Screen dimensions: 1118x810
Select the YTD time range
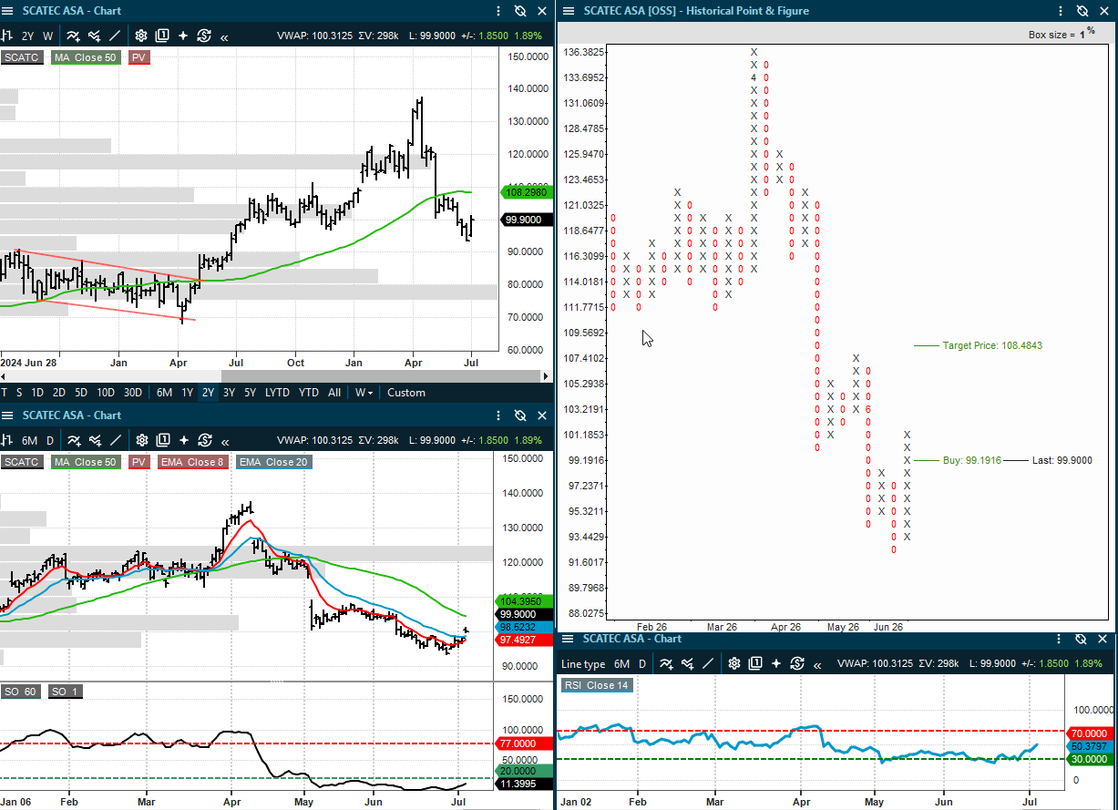pos(309,393)
